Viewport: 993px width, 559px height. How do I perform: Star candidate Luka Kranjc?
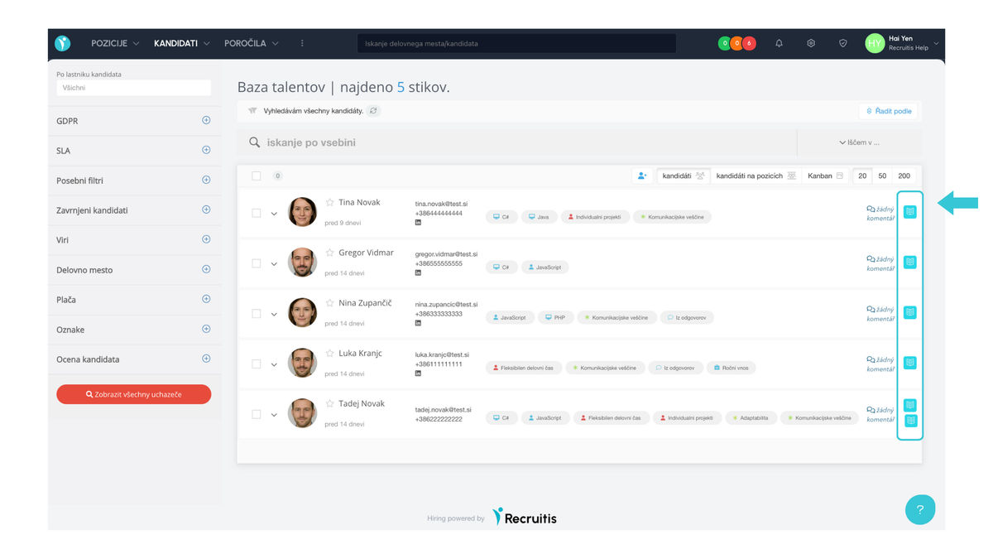pos(329,354)
